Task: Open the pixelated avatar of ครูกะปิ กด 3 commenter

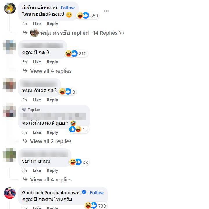Action: coord(9,47)
